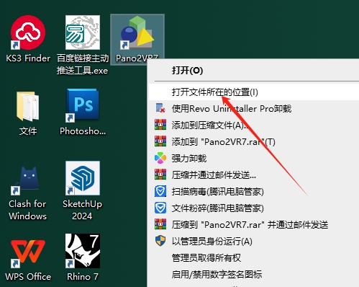Choose 压缩到 "Pano2VR7.rar" 并通过邮件发送 entry

coord(254,225)
